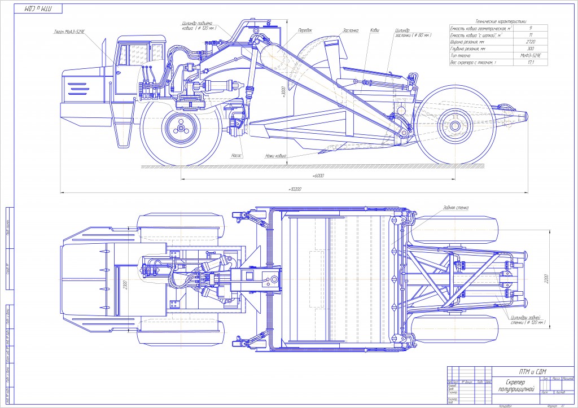Select the 'Емкость ковша геометрическая' table row label
Viewport: 578px width, 408px height.
[x=481, y=28]
